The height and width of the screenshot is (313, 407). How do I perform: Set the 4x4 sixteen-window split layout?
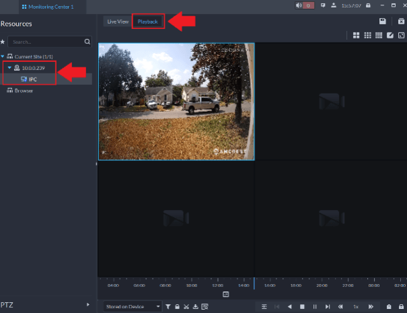tap(379, 35)
